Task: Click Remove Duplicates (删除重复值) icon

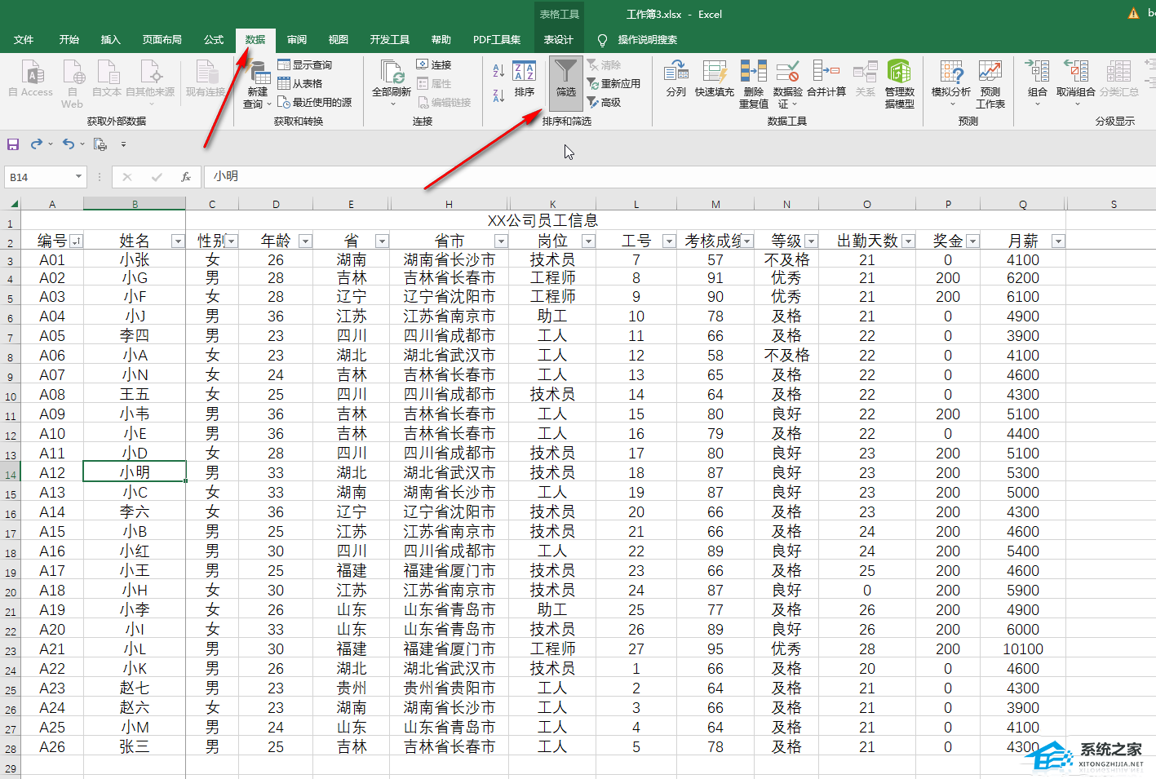Action: [753, 72]
